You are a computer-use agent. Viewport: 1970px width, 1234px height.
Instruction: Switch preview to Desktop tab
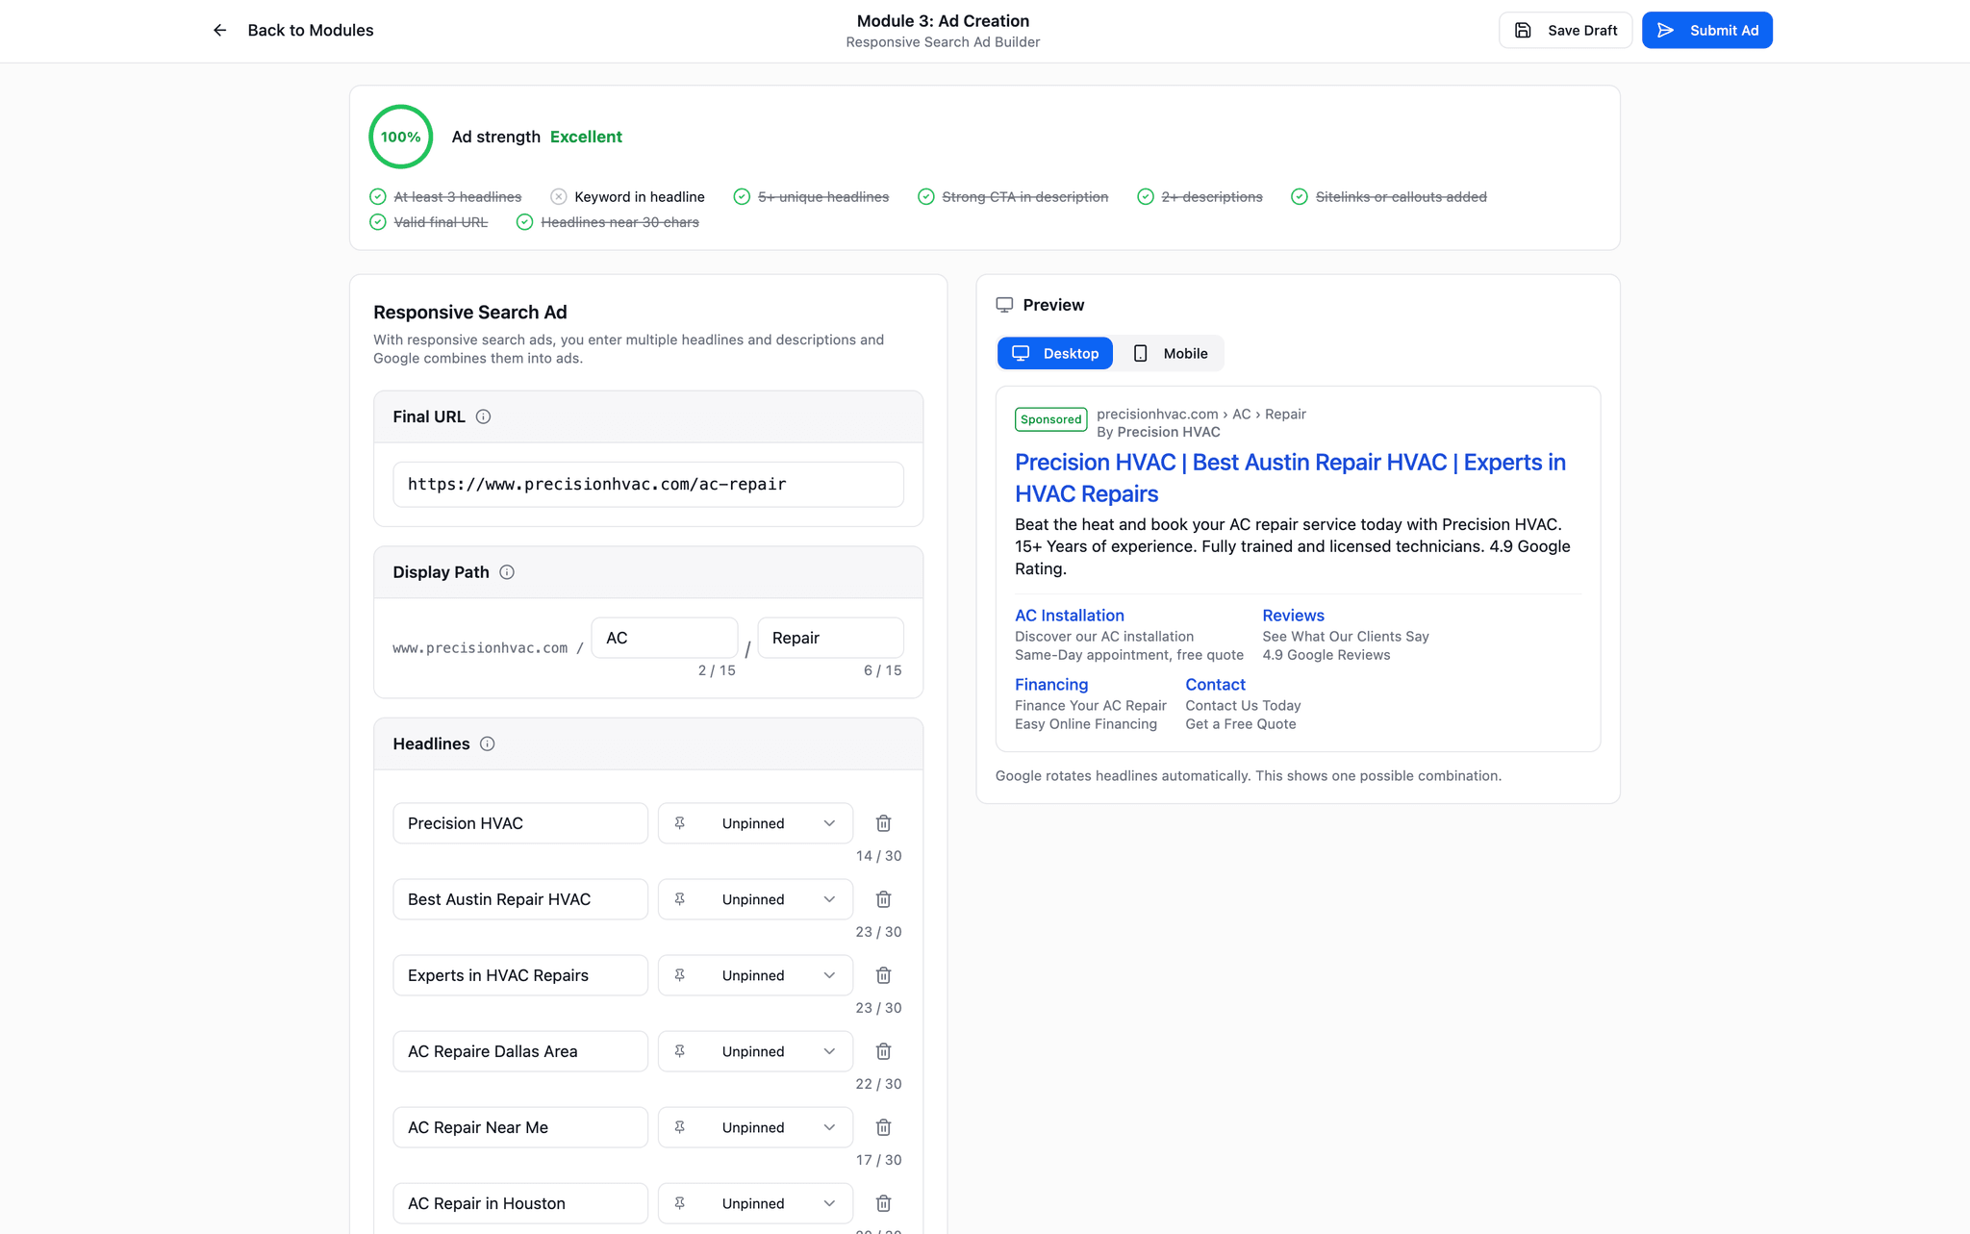(1055, 354)
